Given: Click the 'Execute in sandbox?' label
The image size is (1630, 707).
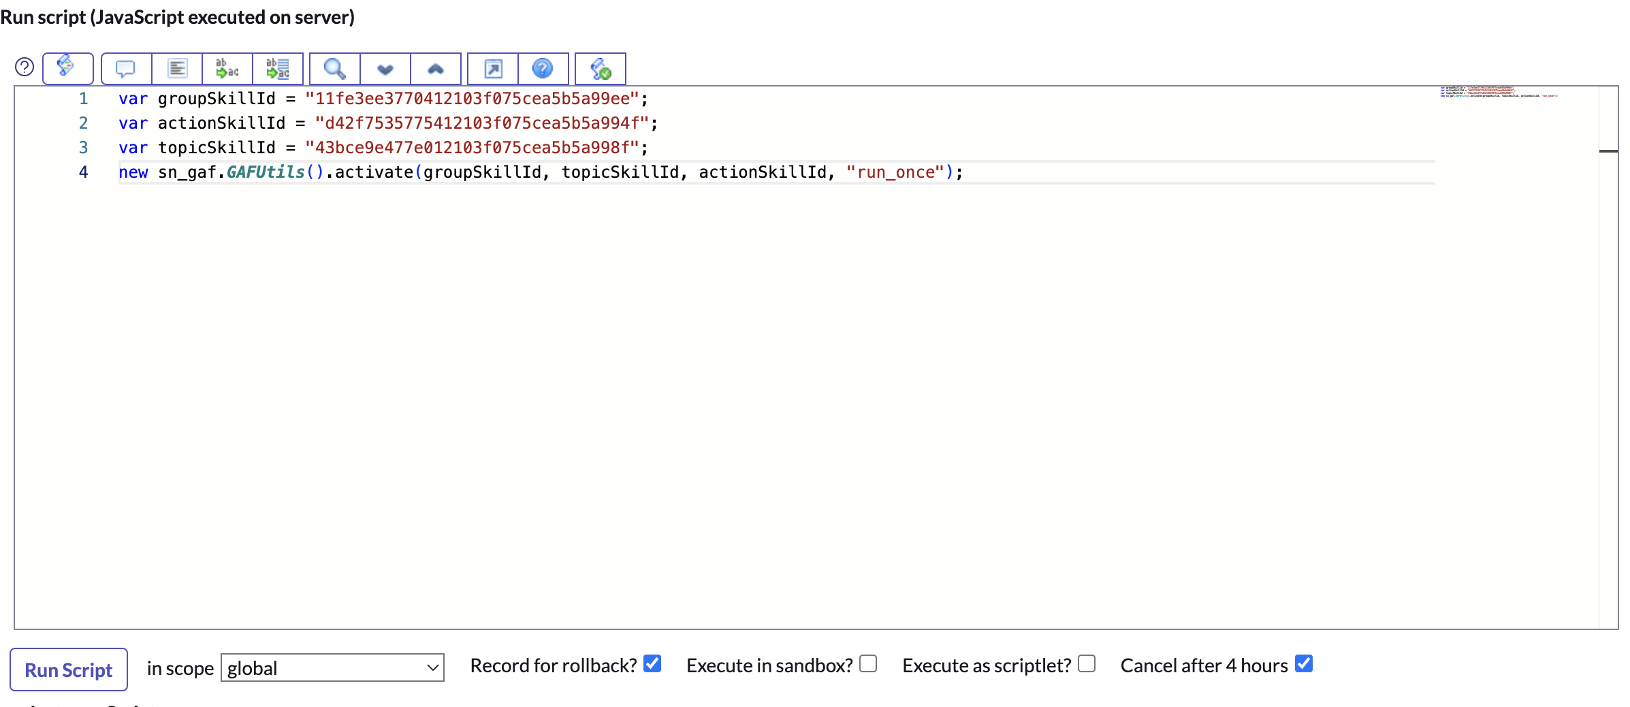Looking at the screenshot, I should [769, 665].
